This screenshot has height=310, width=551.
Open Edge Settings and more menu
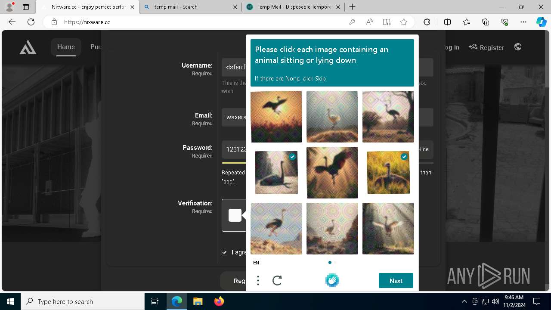pos(523,22)
